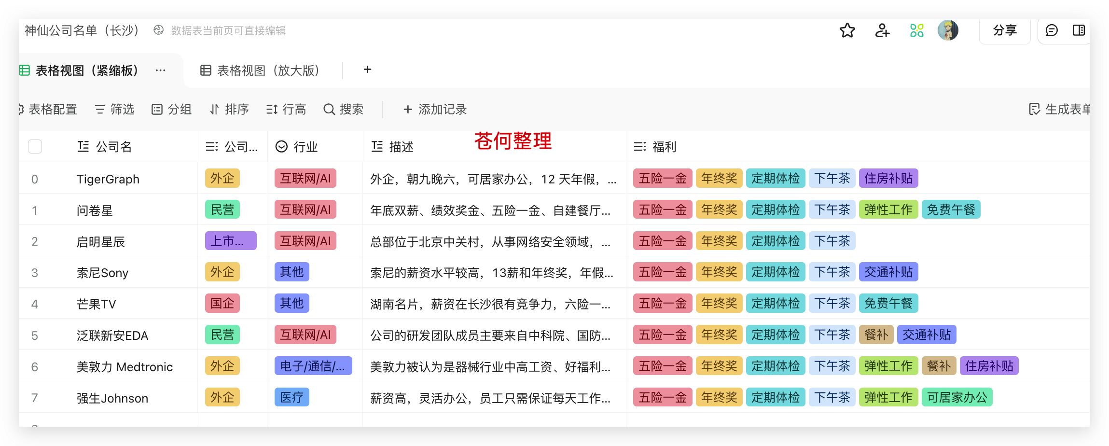Viewport: 1109px width, 446px height.
Task: Open add collaborator icon
Action: (882, 30)
